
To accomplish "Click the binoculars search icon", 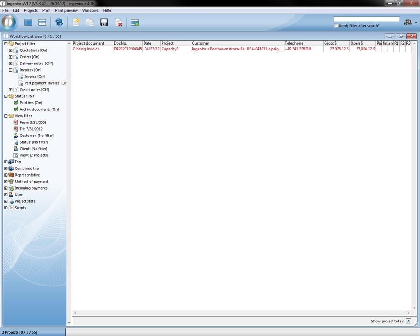I will 408,23.
